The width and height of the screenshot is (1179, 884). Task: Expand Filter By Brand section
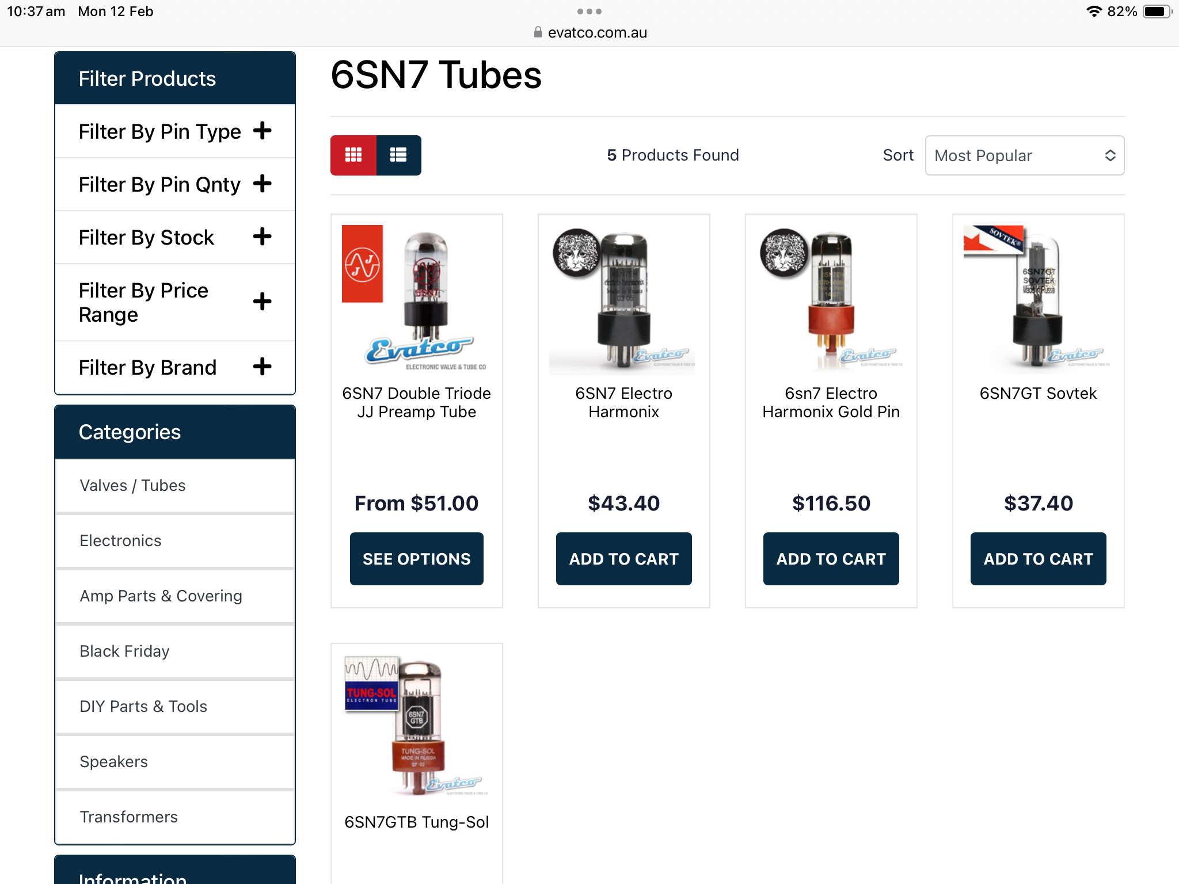[175, 367]
